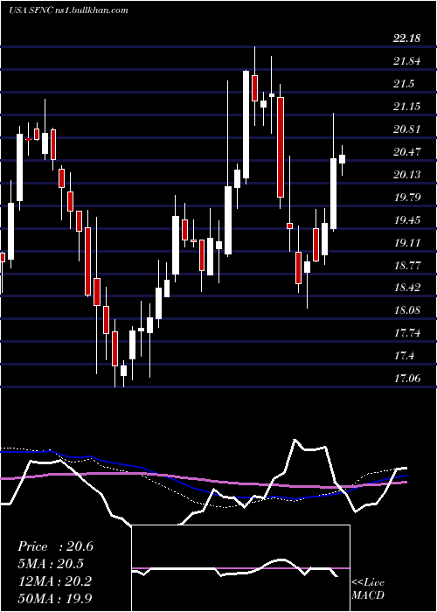Click the '5MA : 20.5' readout
The width and height of the screenshot is (437, 612).
(51, 564)
